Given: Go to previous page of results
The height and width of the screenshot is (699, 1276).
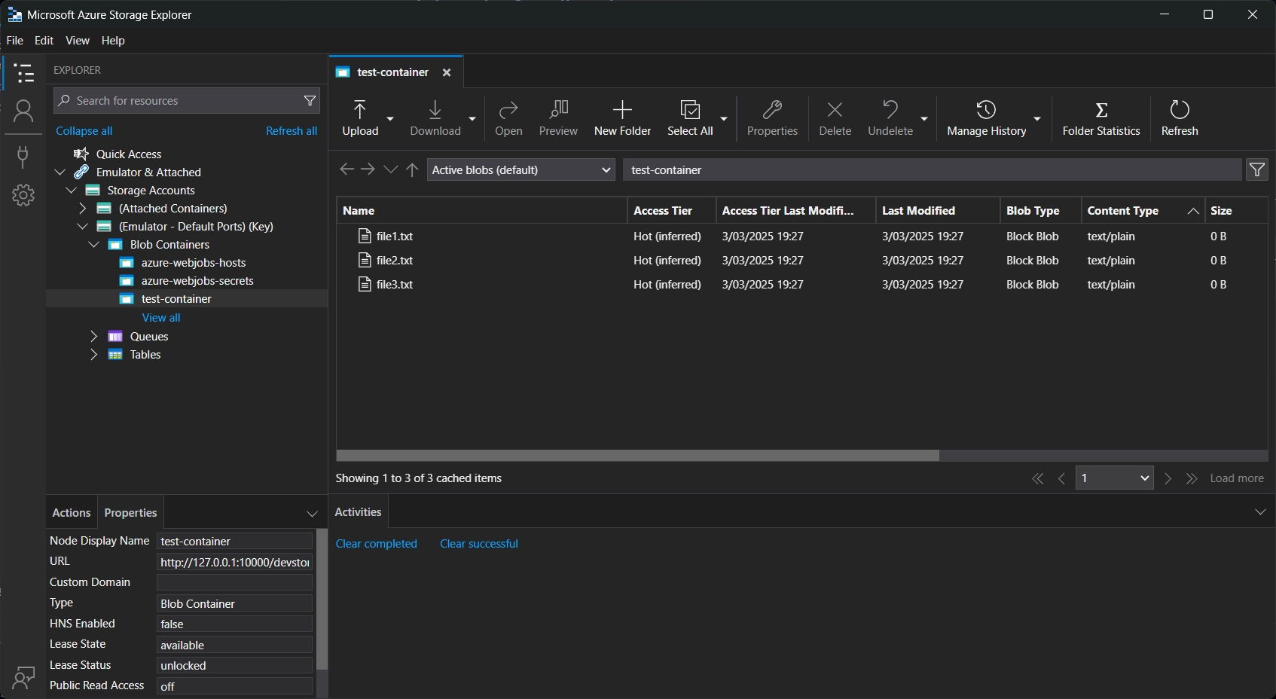Looking at the screenshot, I should [1062, 478].
